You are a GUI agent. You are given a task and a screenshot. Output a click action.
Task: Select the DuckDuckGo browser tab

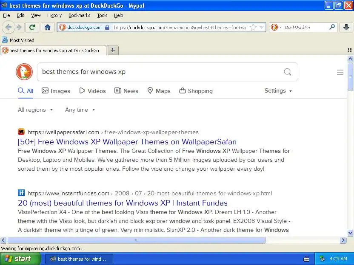click(x=53, y=50)
